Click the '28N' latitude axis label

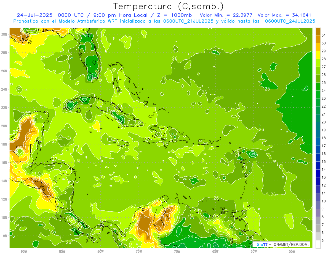point(4,53)
